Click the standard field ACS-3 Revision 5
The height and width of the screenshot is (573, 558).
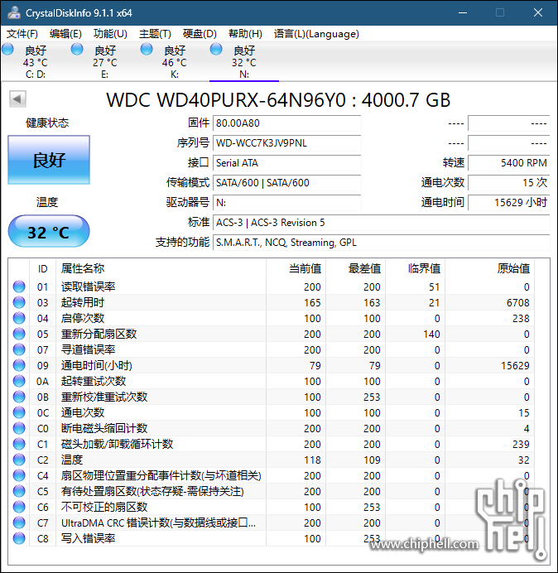(382, 223)
